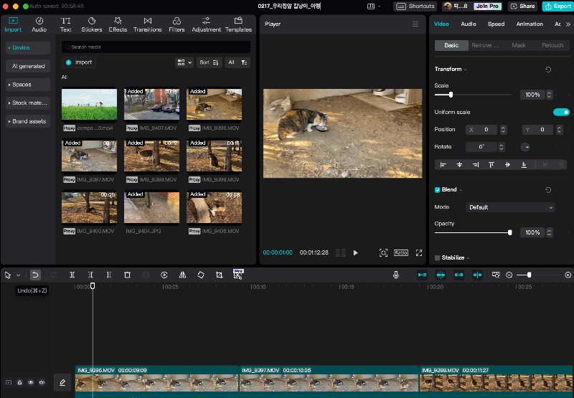This screenshot has width=574, height=398.
Task: Open the Sort dropdown in the media panel
Action: coord(210,62)
